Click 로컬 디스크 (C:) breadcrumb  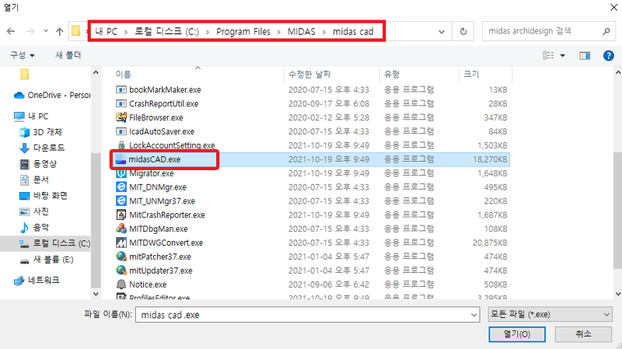click(x=166, y=31)
